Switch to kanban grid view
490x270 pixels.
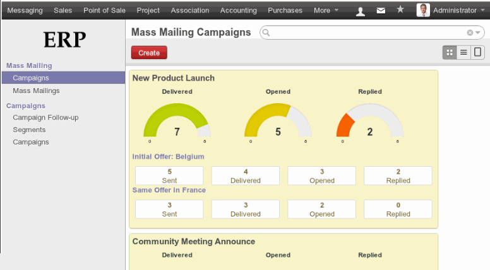coord(450,52)
